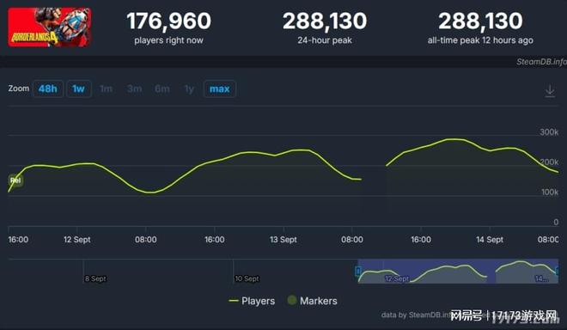Click the SteamDB.info credit text
The width and height of the screenshot is (567, 330).
click(x=541, y=62)
